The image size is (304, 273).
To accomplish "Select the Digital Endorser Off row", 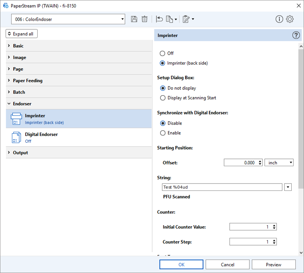I will [x=79, y=137].
